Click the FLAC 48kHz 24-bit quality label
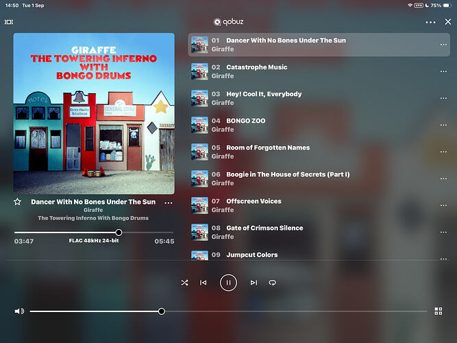The height and width of the screenshot is (343, 457). tap(94, 241)
